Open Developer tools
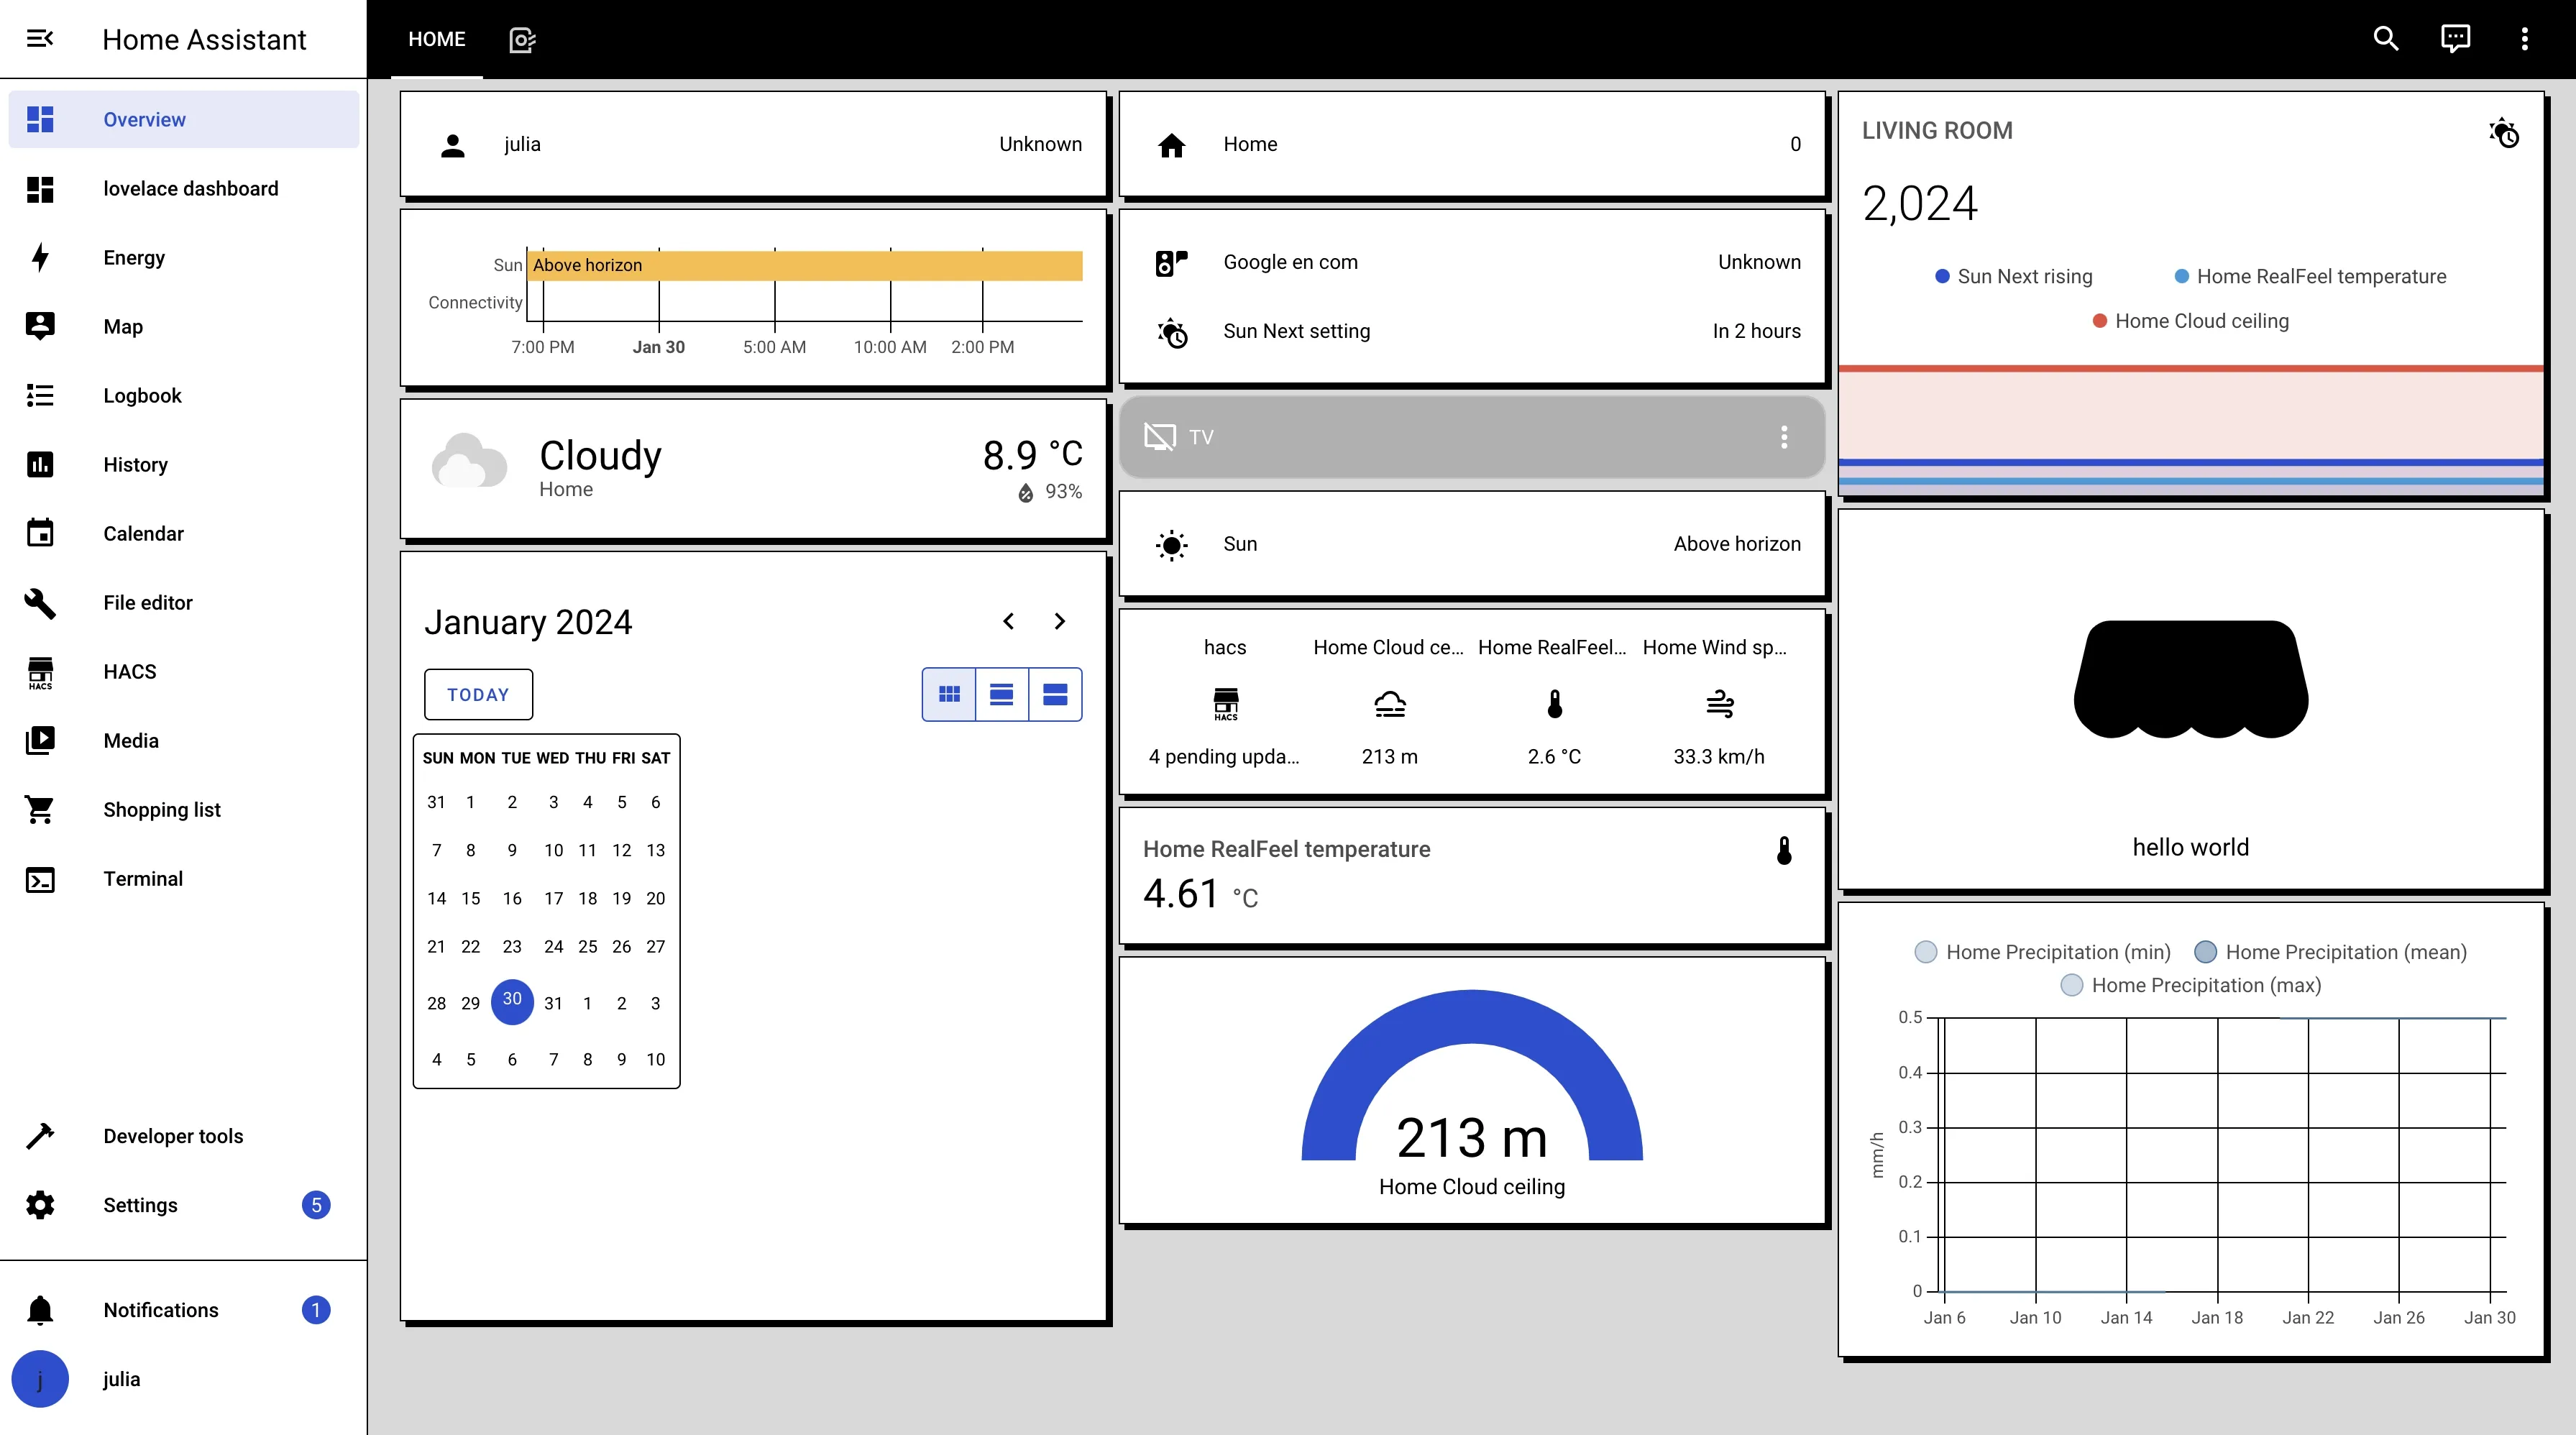Image resolution: width=2576 pixels, height=1435 pixels. 173,1136
